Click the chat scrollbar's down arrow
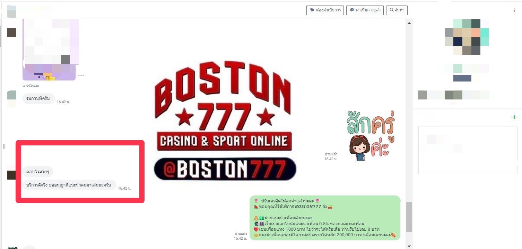The image size is (522, 249). tap(409, 246)
